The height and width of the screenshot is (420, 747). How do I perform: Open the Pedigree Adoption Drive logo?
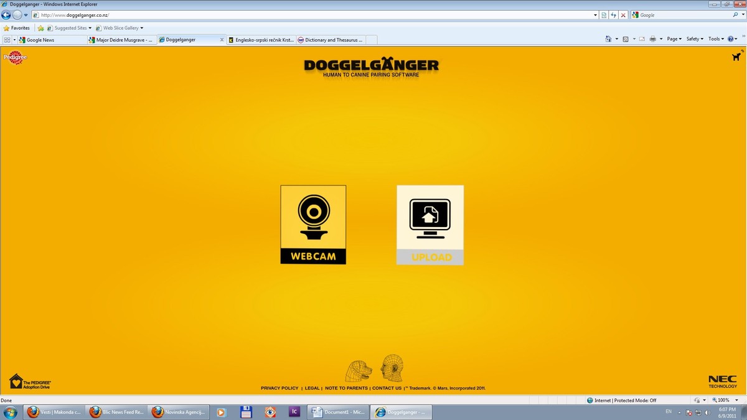point(30,382)
